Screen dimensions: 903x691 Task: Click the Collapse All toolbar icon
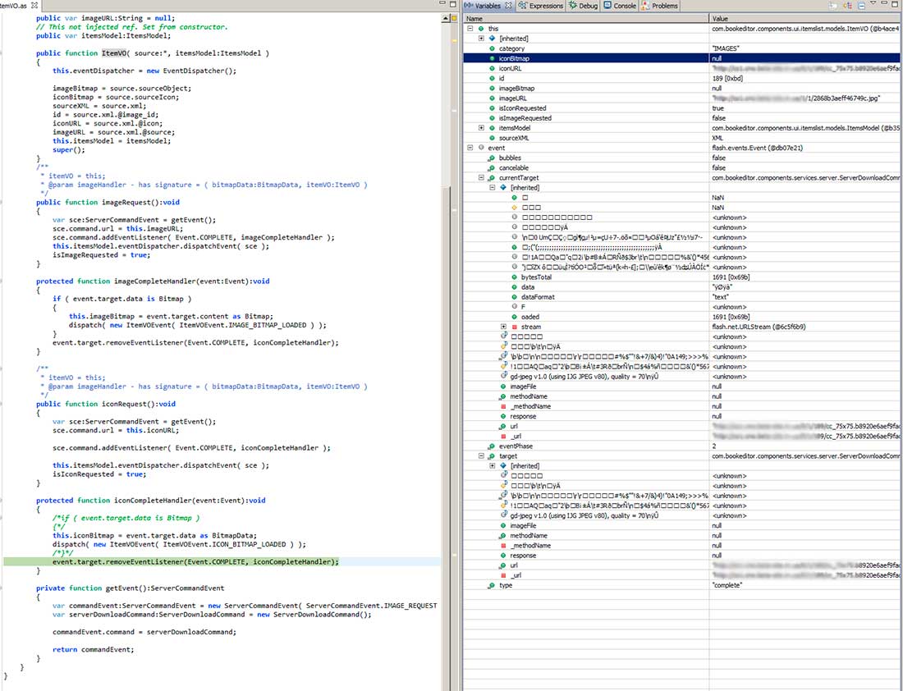point(861,6)
